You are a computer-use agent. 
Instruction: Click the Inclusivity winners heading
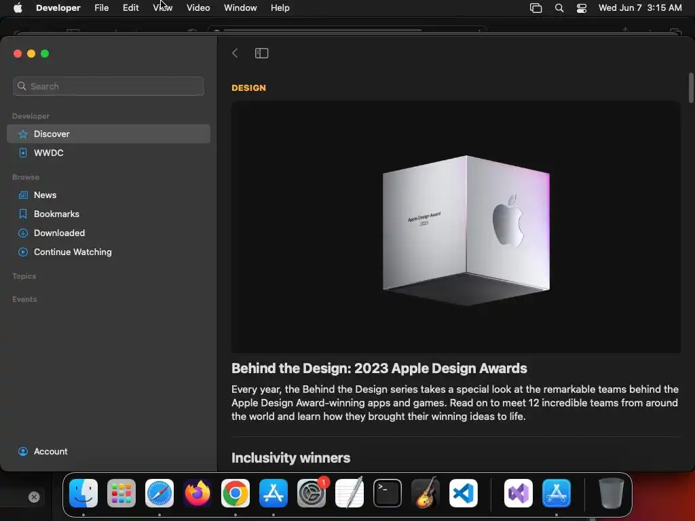(290, 458)
